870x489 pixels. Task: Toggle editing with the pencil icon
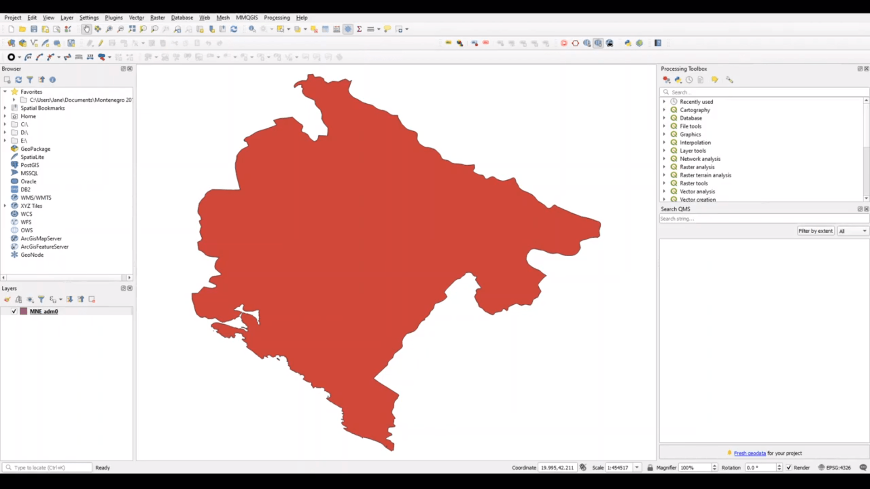[x=101, y=43]
